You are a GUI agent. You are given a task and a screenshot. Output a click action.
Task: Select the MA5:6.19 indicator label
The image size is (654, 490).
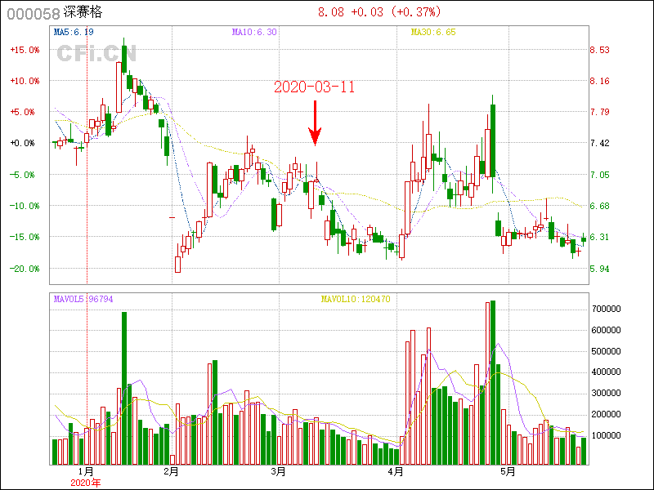click(x=74, y=32)
